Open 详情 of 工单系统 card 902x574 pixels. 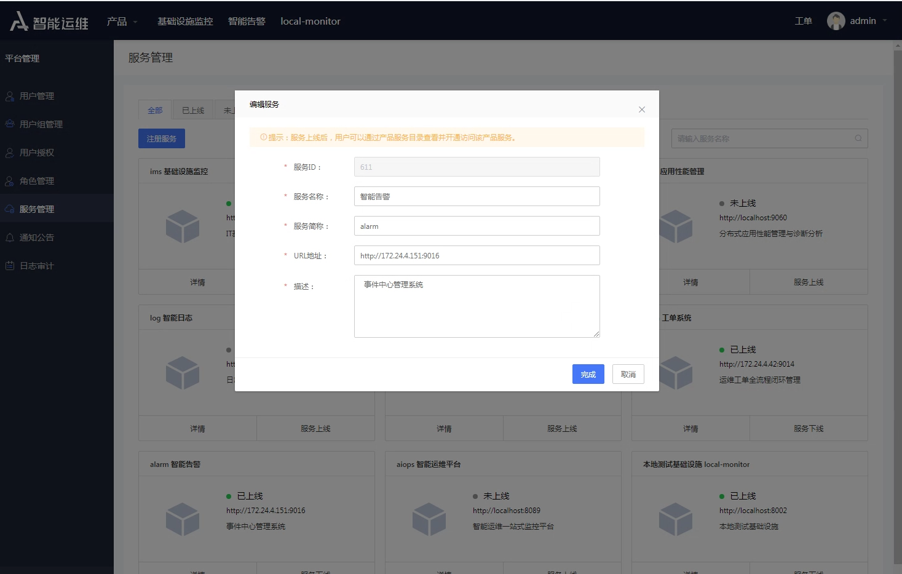pos(690,429)
